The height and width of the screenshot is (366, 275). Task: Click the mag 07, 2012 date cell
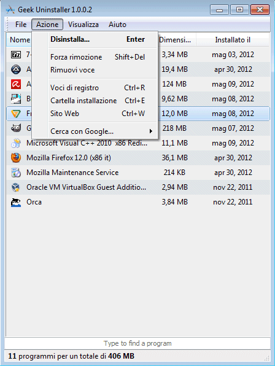pos(233,128)
